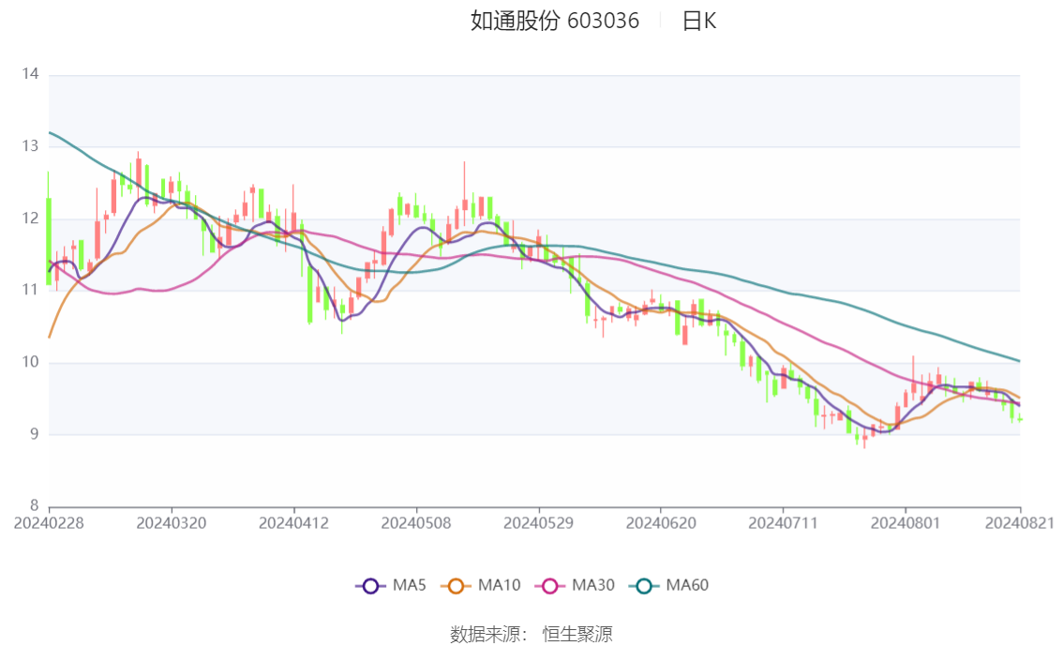Click y-axis value 13
The height and width of the screenshot is (646, 1063).
click(x=31, y=145)
